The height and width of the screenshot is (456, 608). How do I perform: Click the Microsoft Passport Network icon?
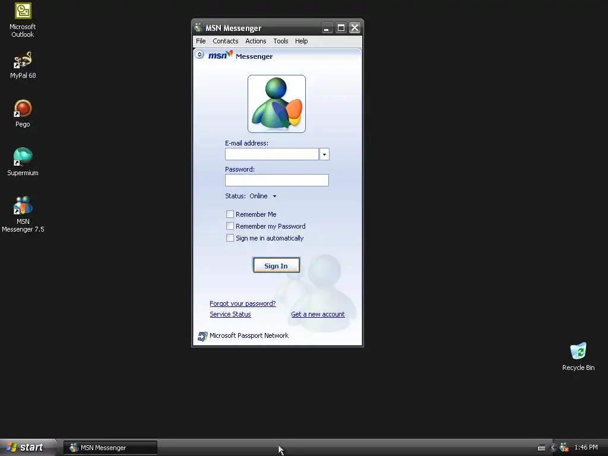point(202,336)
